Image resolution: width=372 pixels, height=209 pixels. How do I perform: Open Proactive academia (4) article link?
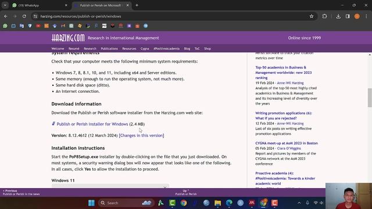tap(285, 178)
